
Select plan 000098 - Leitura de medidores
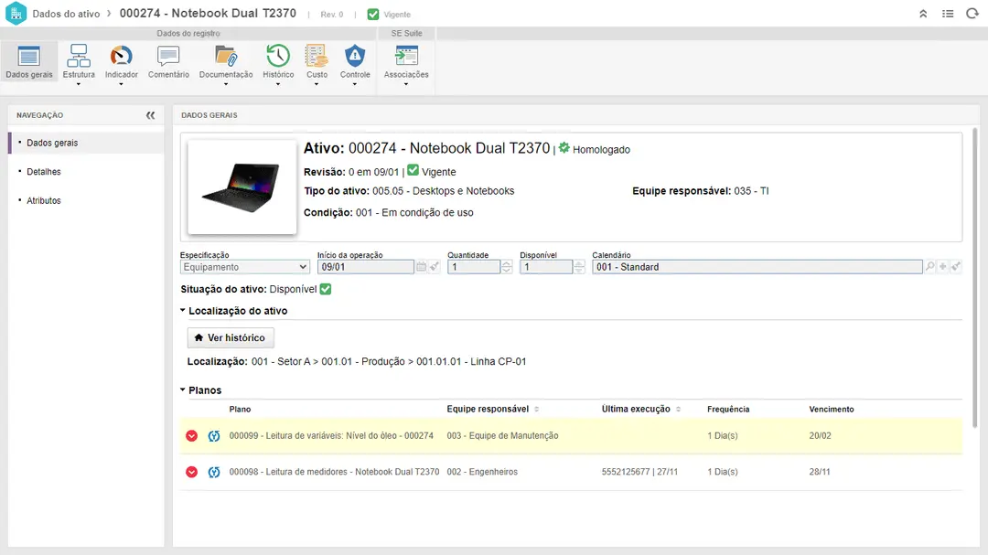pyautogui.click(x=334, y=472)
